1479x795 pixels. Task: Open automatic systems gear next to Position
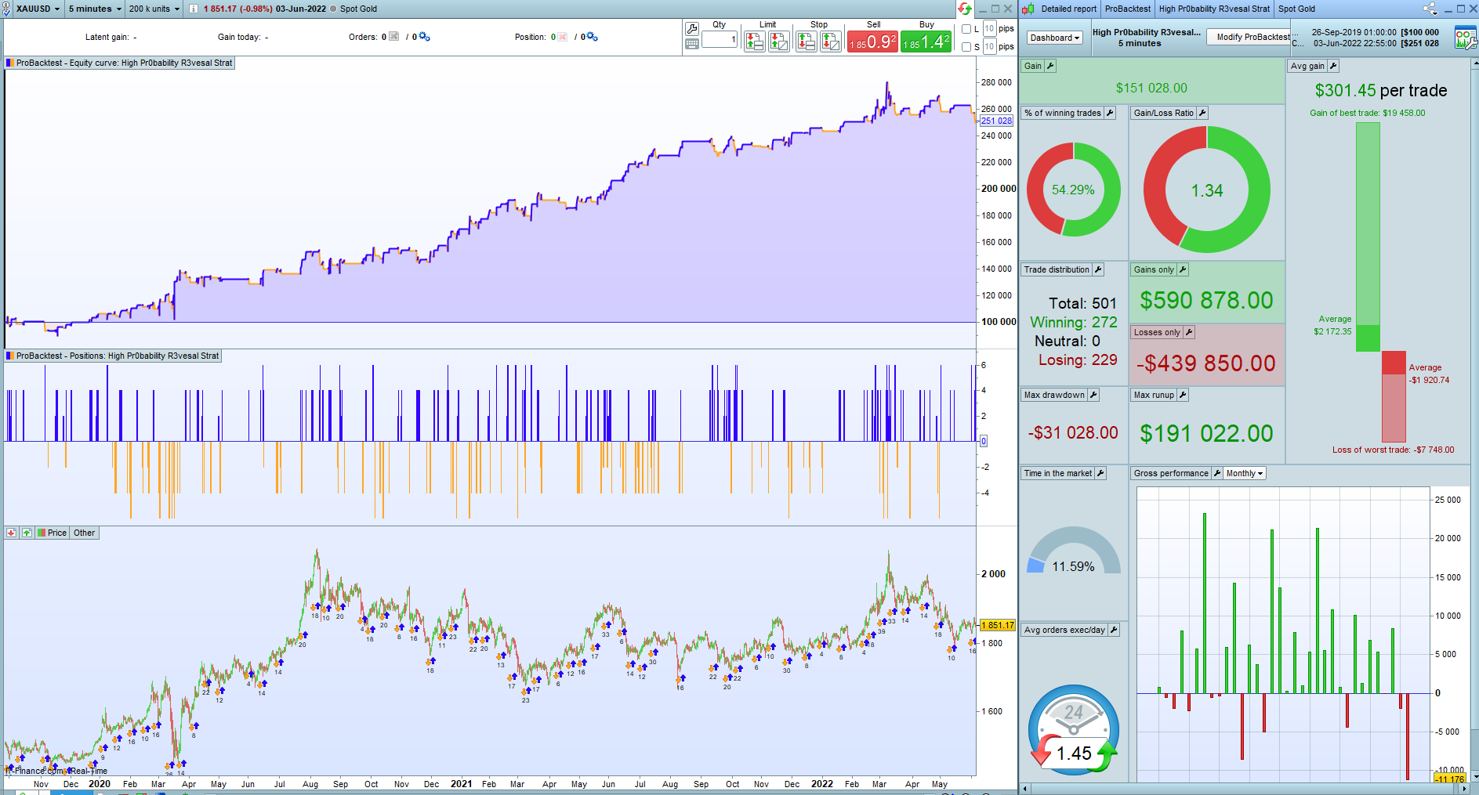[x=592, y=37]
